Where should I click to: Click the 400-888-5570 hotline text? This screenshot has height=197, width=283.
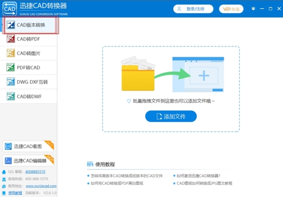(x=37, y=179)
